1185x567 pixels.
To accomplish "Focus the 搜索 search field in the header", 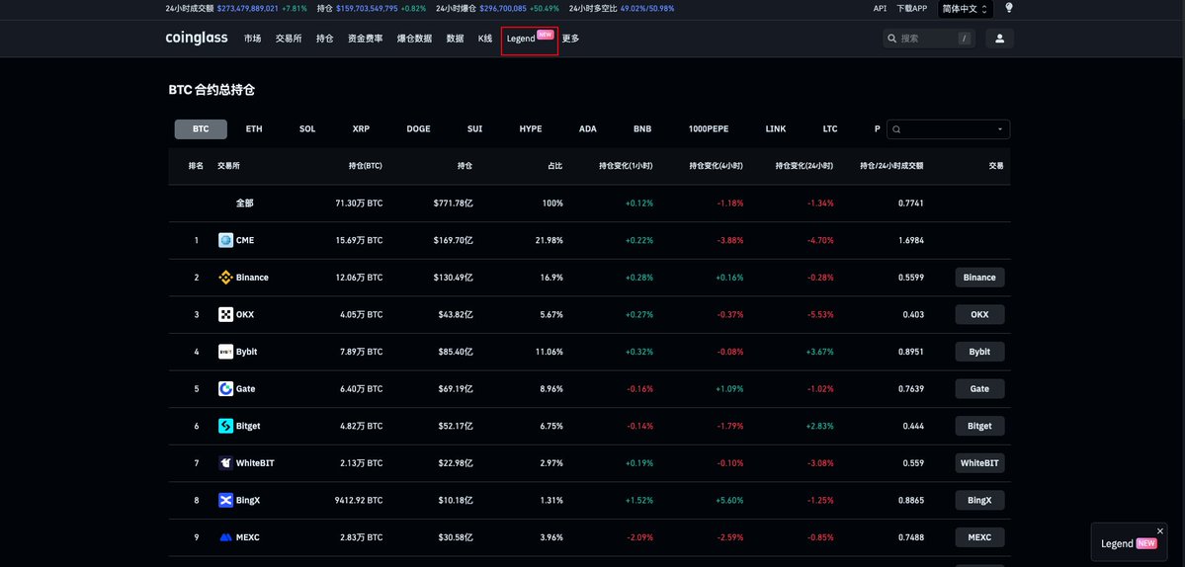I will pos(929,39).
